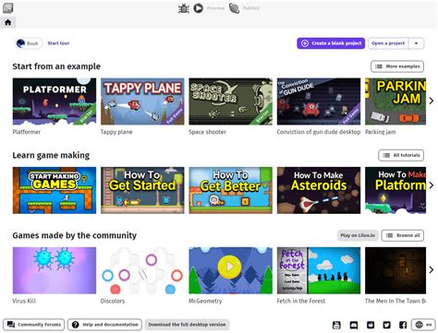Screen dimensions: 438x333
Task: Click the Publish planet button
Action: click(244, 8)
